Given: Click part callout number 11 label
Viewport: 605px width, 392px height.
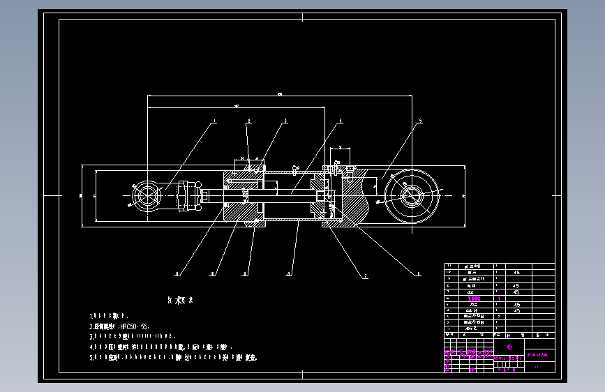Looking at the screenshot, I should pos(177,274).
